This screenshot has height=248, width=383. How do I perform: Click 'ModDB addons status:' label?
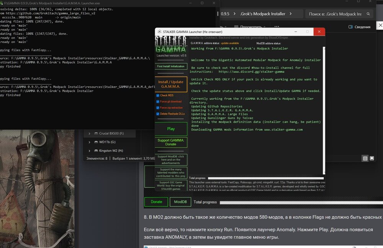(x=269, y=43)
